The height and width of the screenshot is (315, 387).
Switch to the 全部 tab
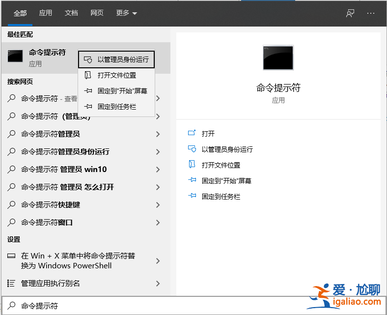pyautogui.click(x=20, y=13)
